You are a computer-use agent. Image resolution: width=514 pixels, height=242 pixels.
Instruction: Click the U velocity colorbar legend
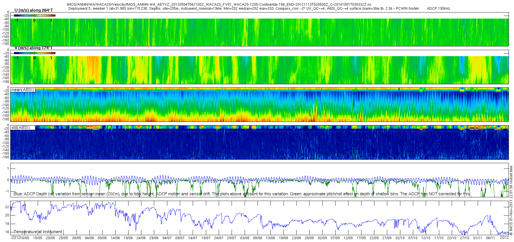[x=35, y=15]
